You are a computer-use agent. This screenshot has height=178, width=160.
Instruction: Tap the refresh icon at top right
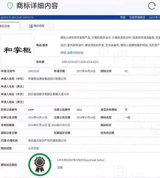[x=152, y=6]
